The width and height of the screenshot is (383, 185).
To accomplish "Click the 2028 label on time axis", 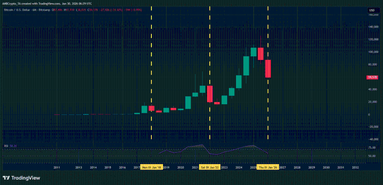I will pos(297,168).
